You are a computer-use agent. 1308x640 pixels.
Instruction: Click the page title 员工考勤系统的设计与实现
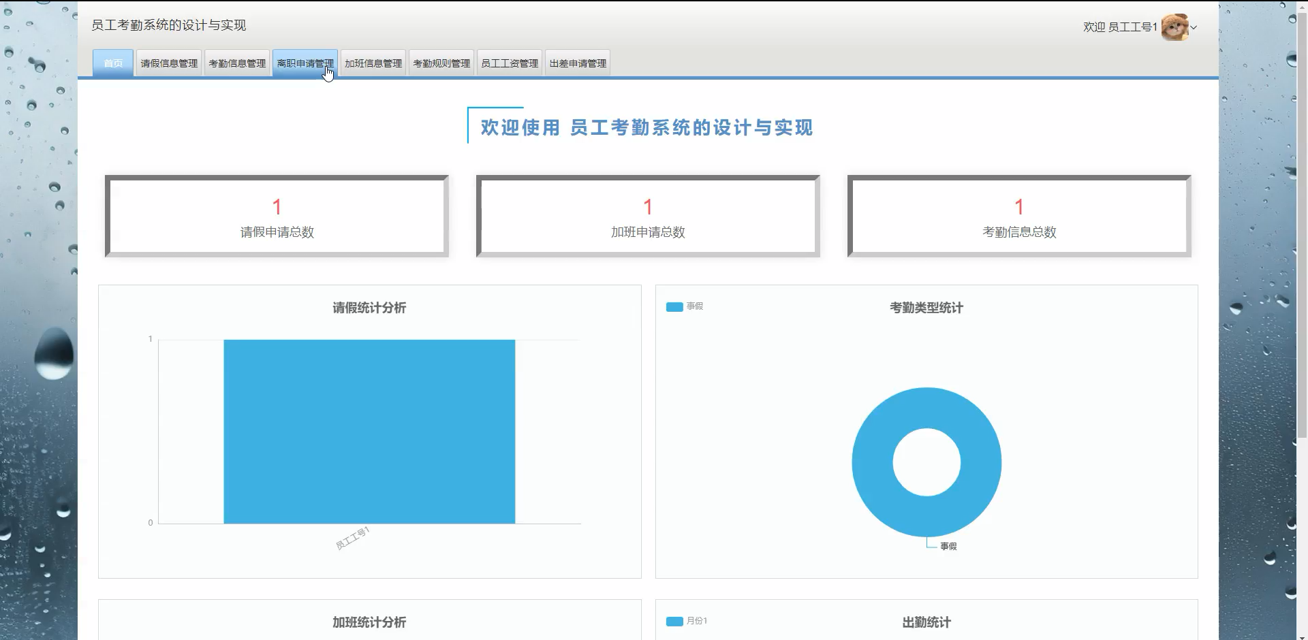(168, 25)
